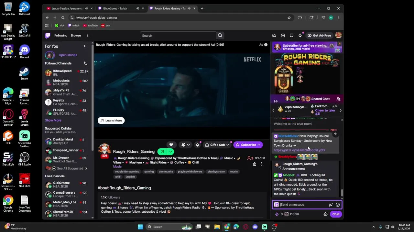The height and width of the screenshot is (232, 414).
Task: Open the Pretzel track link in chat
Action: (300, 150)
